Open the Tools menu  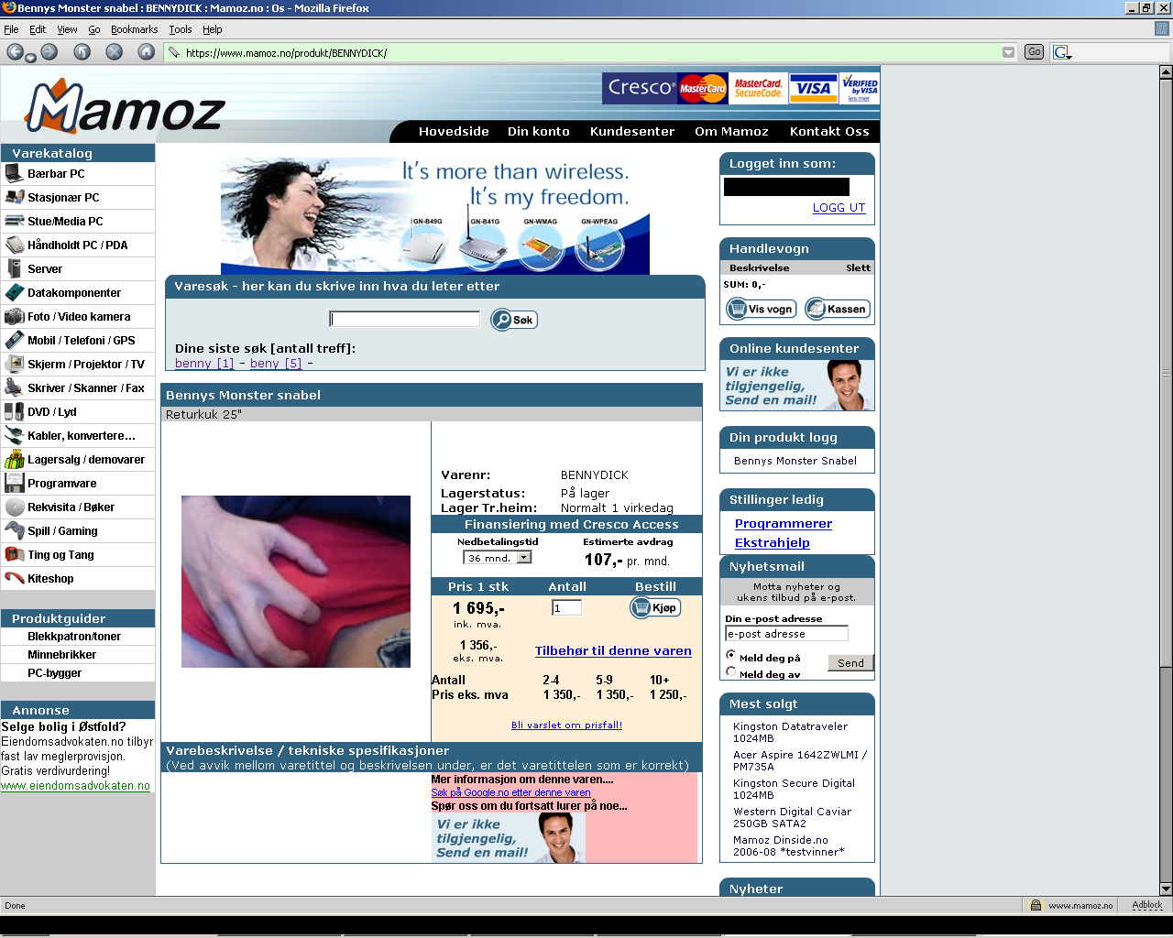tap(181, 29)
